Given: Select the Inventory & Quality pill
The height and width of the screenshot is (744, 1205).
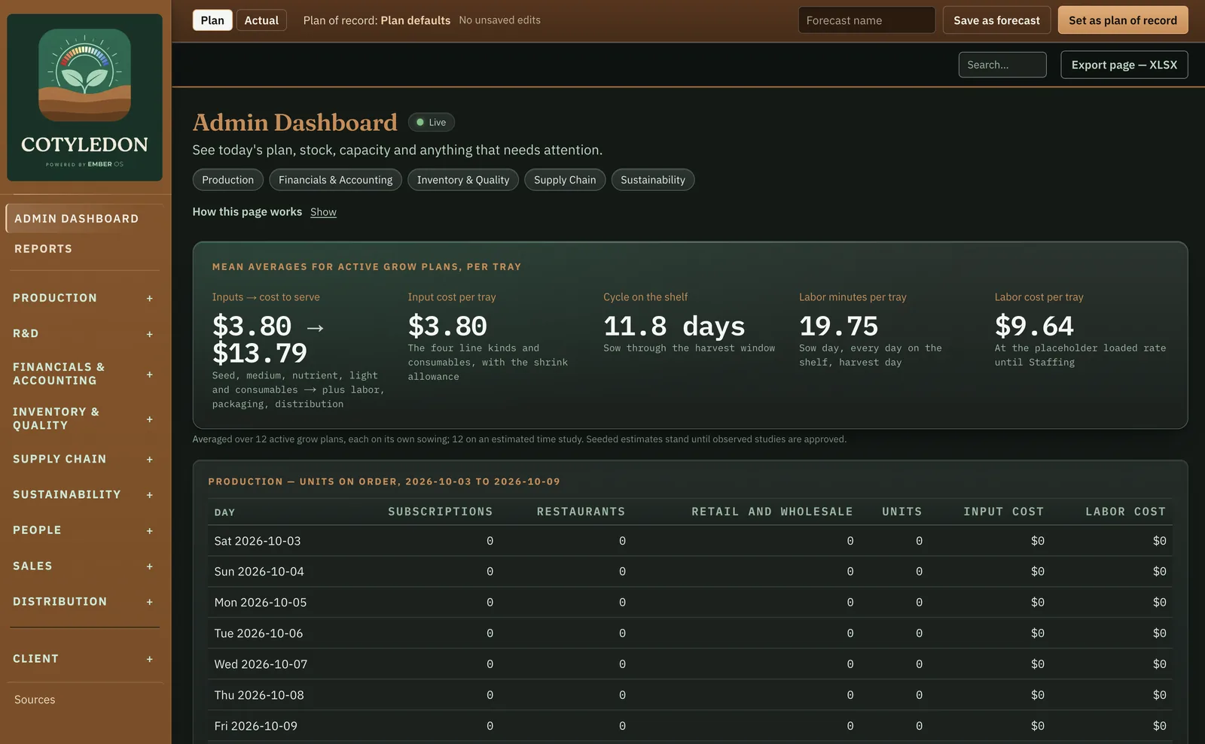Looking at the screenshot, I should 463,180.
